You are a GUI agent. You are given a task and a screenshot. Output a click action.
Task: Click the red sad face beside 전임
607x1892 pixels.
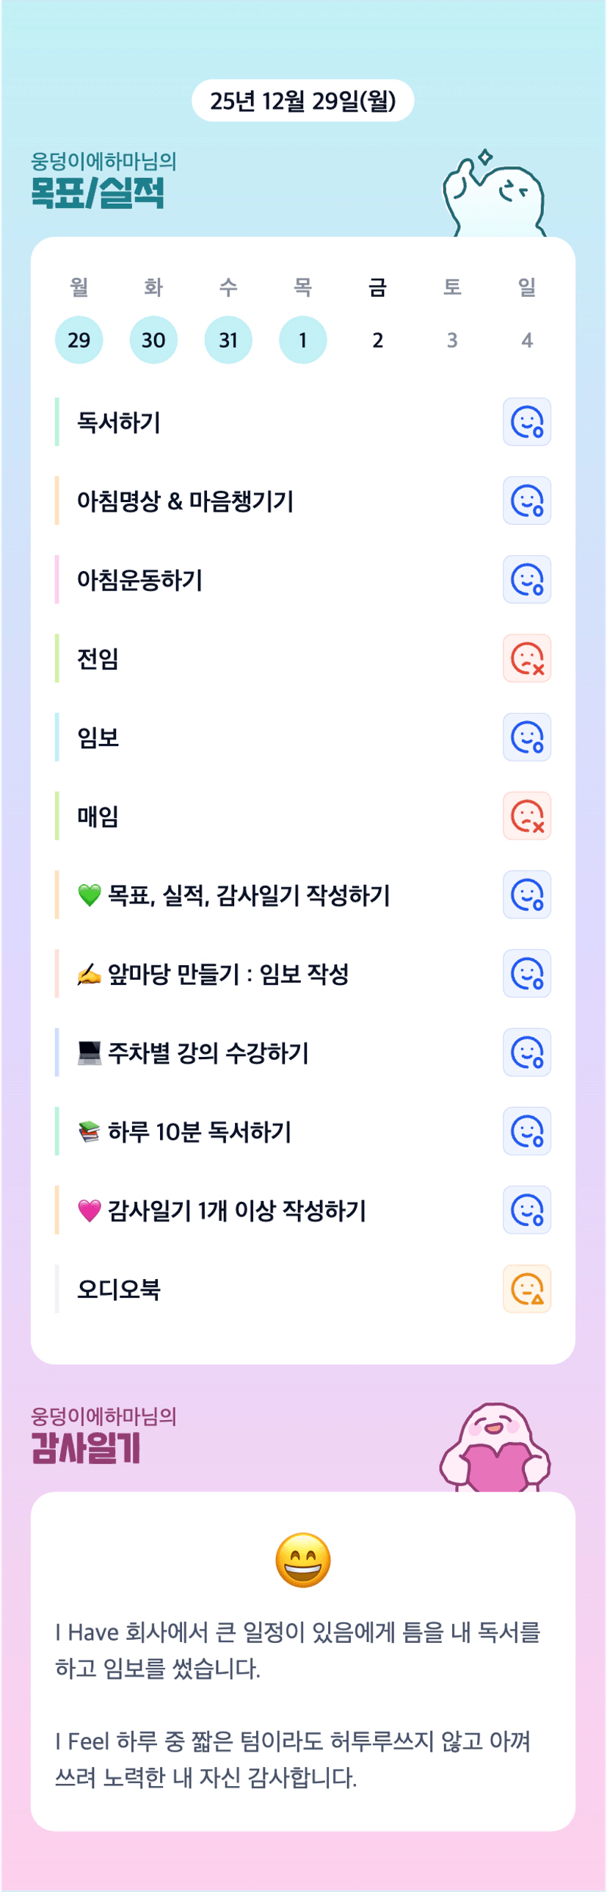click(526, 658)
